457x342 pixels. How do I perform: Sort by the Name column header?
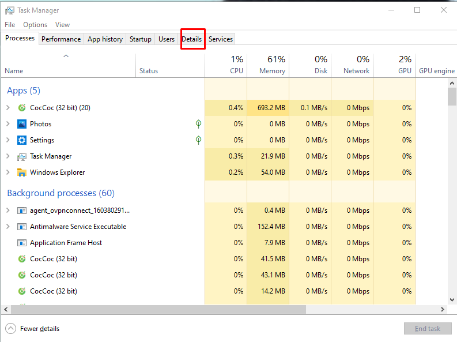[x=69, y=66]
